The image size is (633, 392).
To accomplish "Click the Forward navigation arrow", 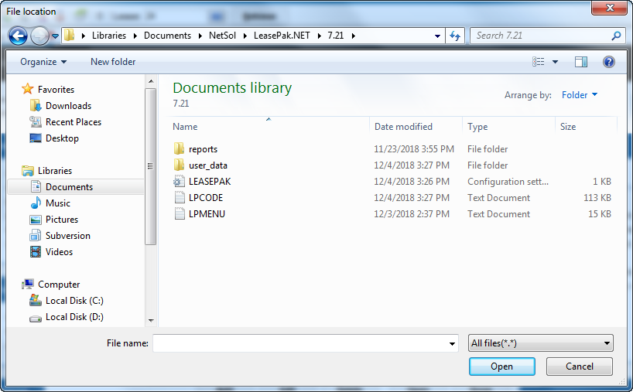I will 39,36.
